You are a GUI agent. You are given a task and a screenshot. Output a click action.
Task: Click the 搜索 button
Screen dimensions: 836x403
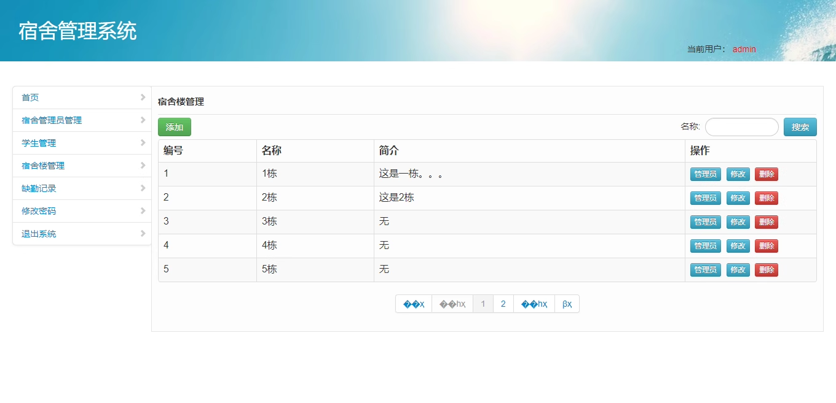point(800,127)
